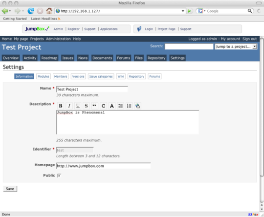
Task: Open the Repository settings tab
Action: pos(136,76)
